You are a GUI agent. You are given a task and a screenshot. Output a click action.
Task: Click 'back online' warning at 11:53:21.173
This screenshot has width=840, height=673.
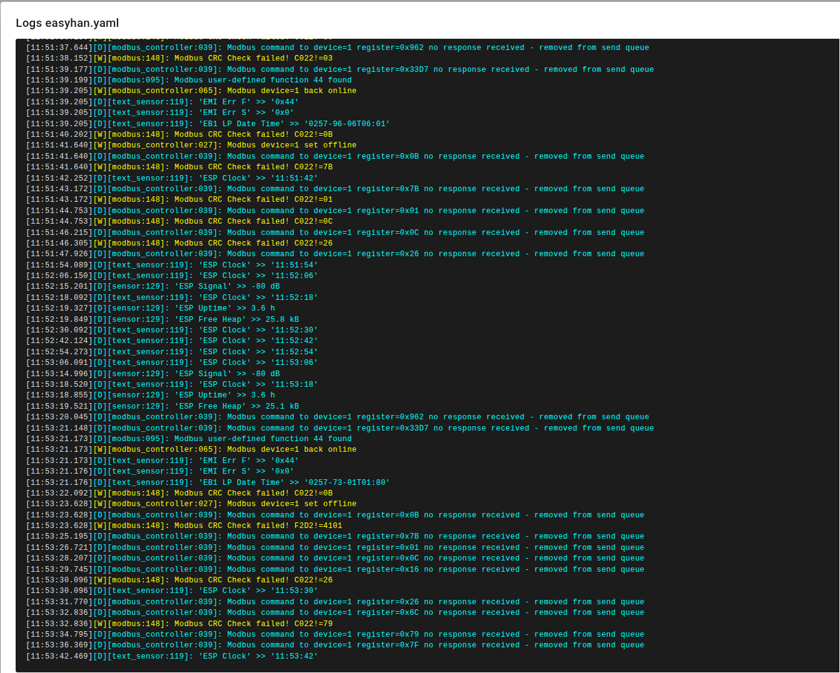191,449
